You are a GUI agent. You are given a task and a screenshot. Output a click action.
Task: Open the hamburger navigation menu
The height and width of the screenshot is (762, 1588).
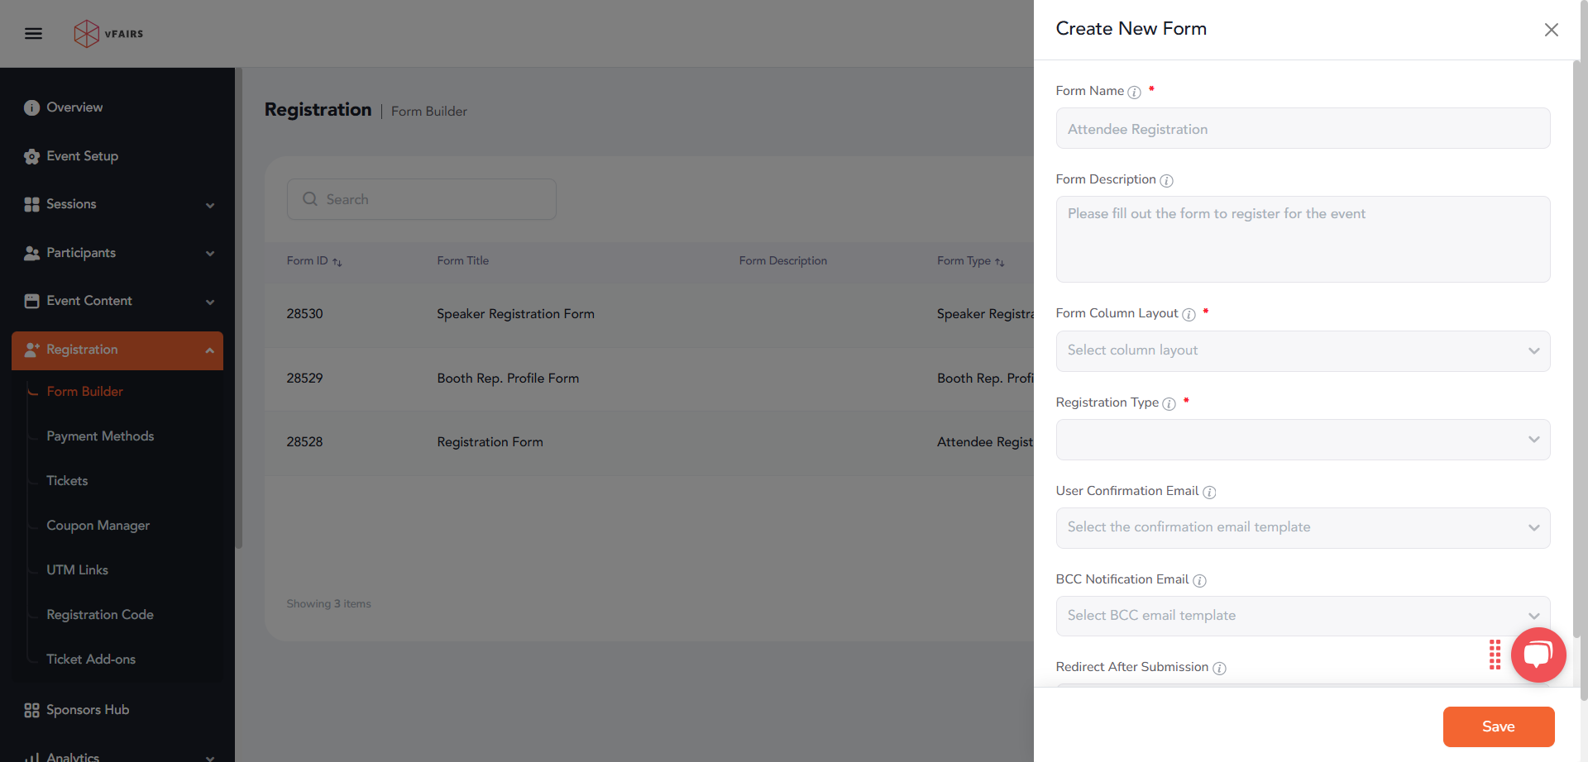pyautogui.click(x=33, y=33)
